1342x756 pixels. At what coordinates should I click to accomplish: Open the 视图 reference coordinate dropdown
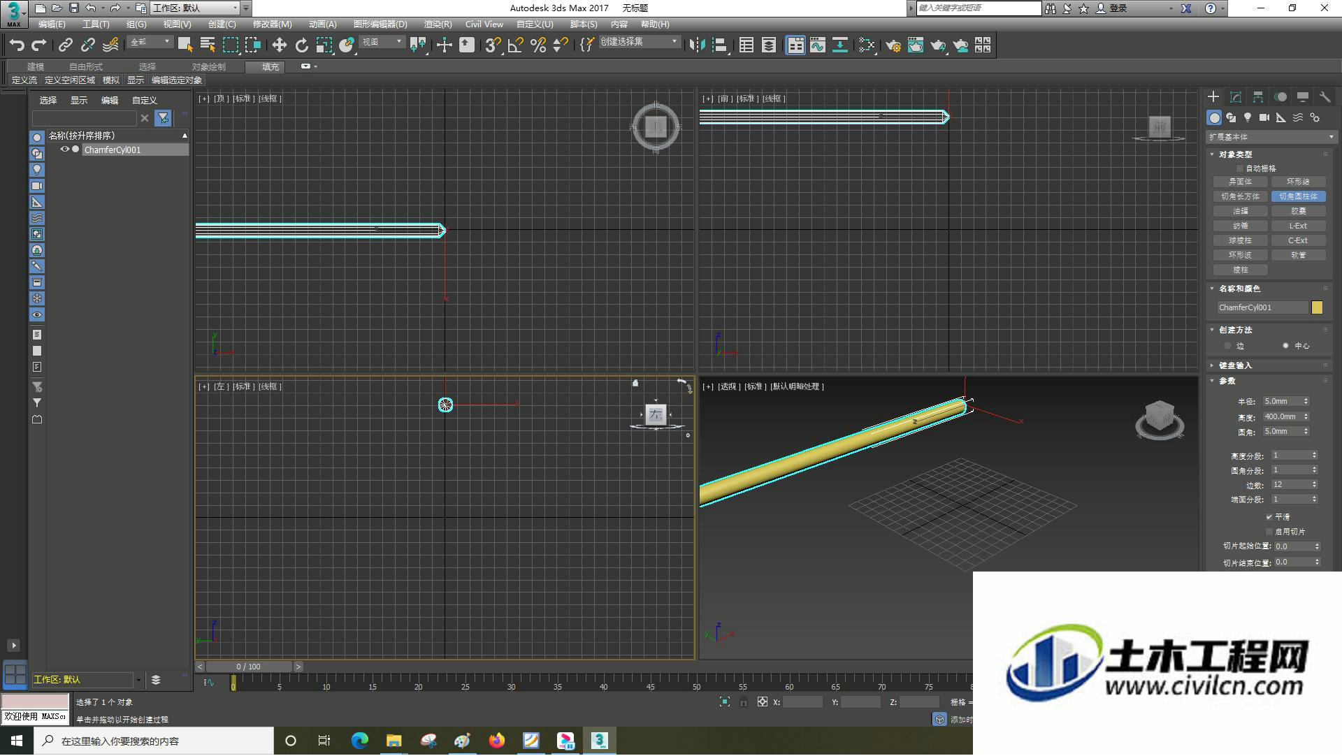[x=382, y=43]
